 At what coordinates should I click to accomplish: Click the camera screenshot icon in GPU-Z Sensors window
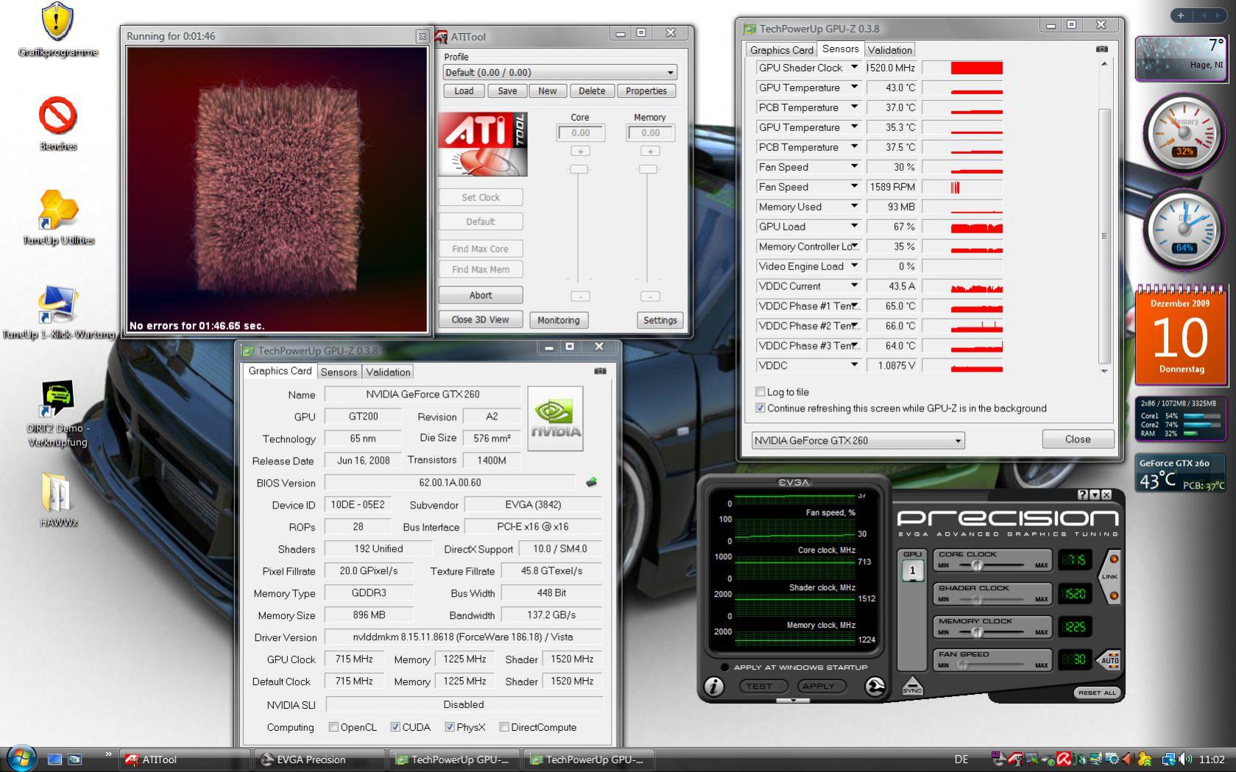pyautogui.click(x=1101, y=49)
